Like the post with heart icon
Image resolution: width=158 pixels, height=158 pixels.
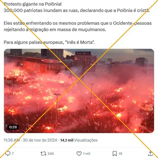coord(79,154)
